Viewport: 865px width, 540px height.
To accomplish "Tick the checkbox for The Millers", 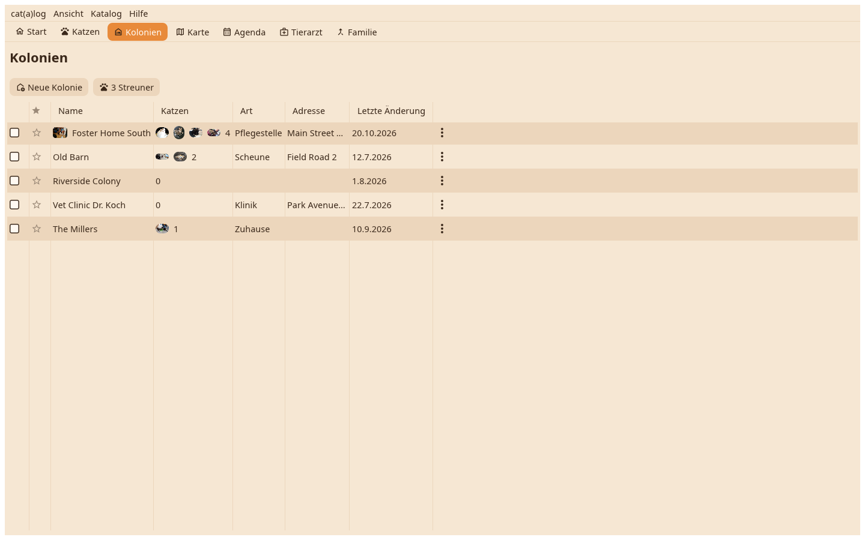I will [14, 229].
